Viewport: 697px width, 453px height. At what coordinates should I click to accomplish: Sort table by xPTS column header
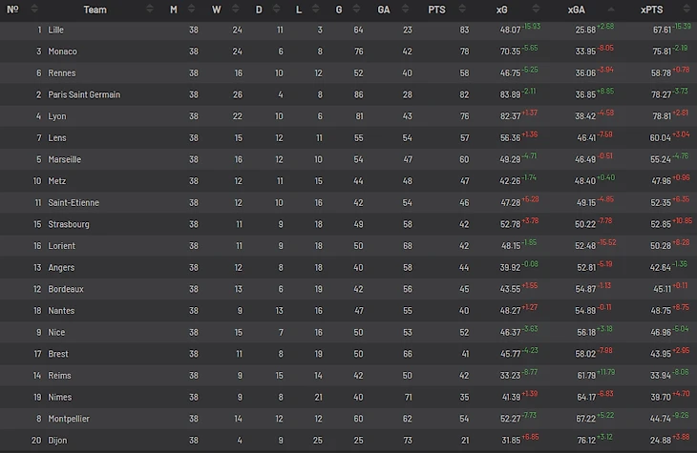coord(653,10)
